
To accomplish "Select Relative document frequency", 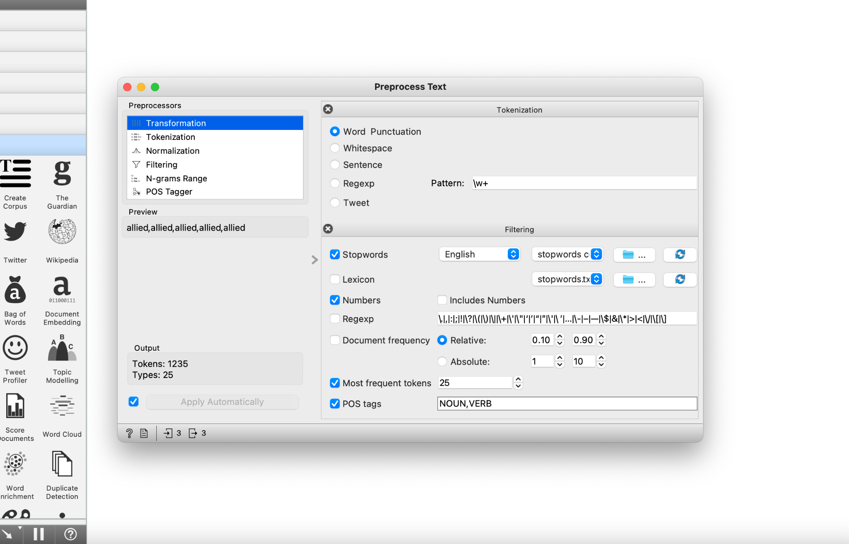I will (442, 340).
